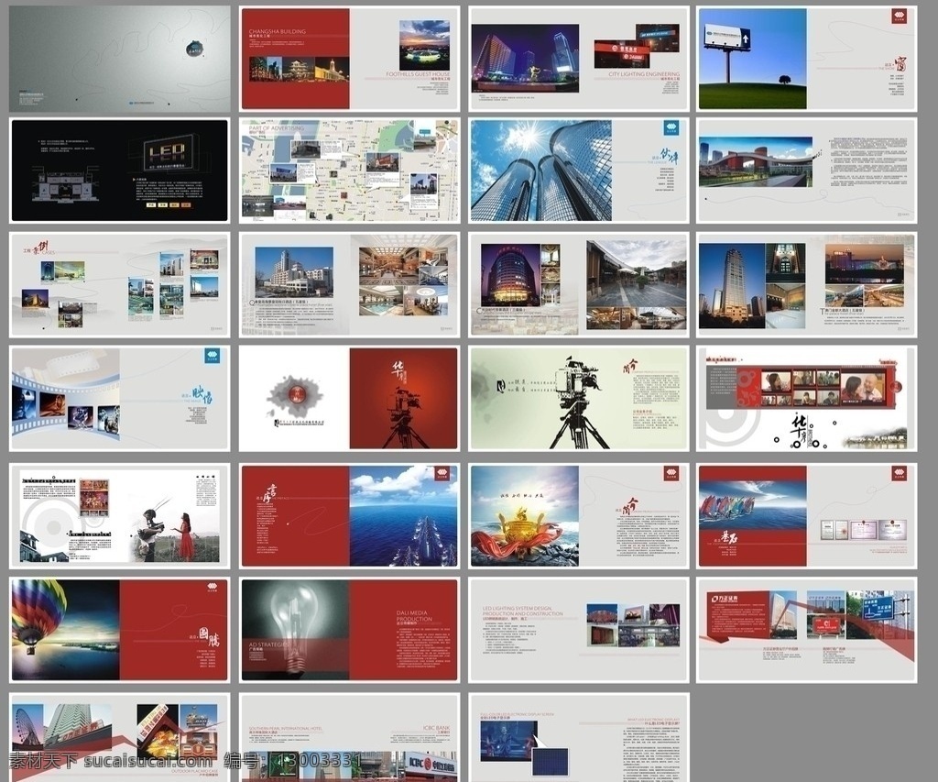Click the blue logo badge on the film strip spread
Viewport: 938px width, 782px height.
(213, 357)
